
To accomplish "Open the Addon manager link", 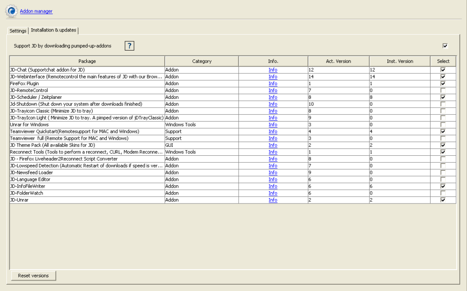I will (36, 11).
